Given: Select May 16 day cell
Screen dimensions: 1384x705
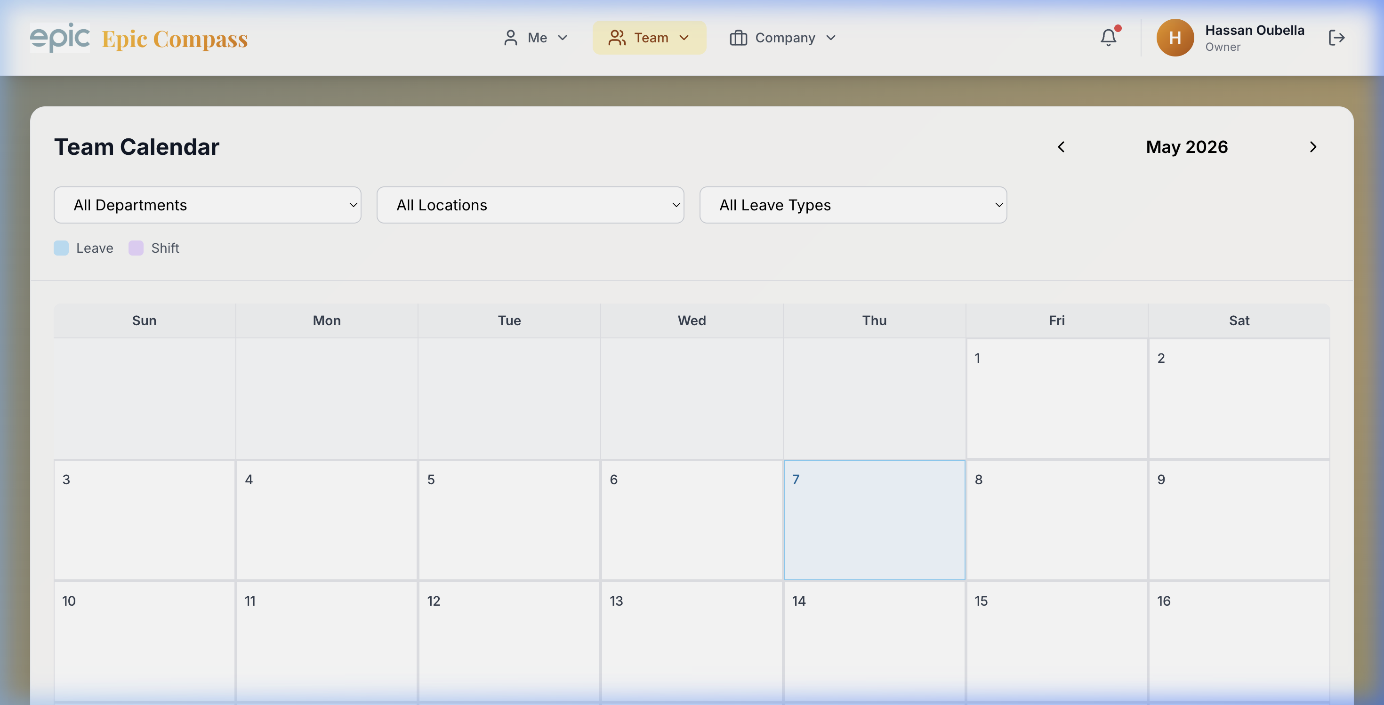Looking at the screenshot, I should click(x=1239, y=641).
